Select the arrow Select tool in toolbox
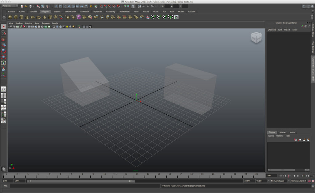This screenshot has width=315, height=193. click(4, 27)
